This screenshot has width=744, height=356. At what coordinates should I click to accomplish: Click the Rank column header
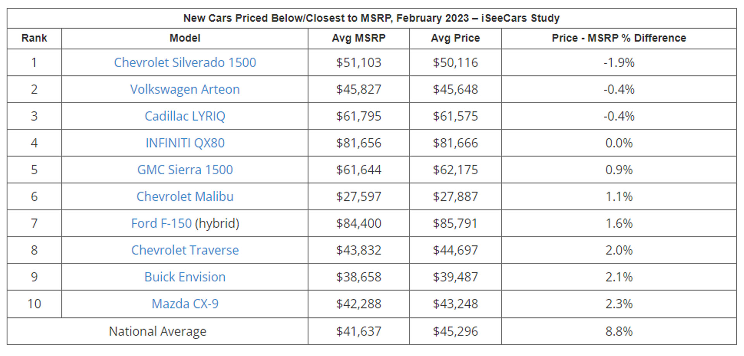tap(34, 38)
